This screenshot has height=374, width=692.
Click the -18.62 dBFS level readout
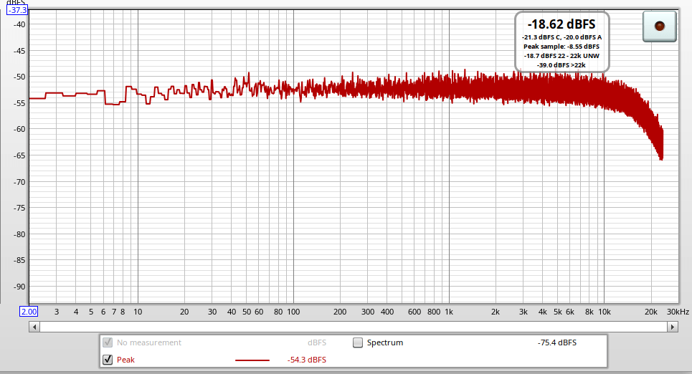point(561,24)
